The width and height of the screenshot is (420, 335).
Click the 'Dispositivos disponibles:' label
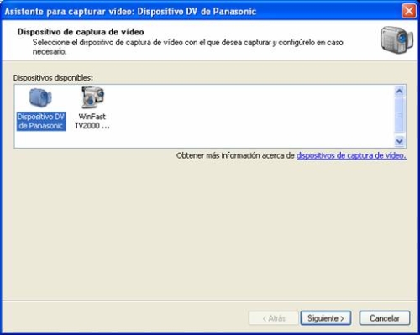pyautogui.click(x=53, y=78)
